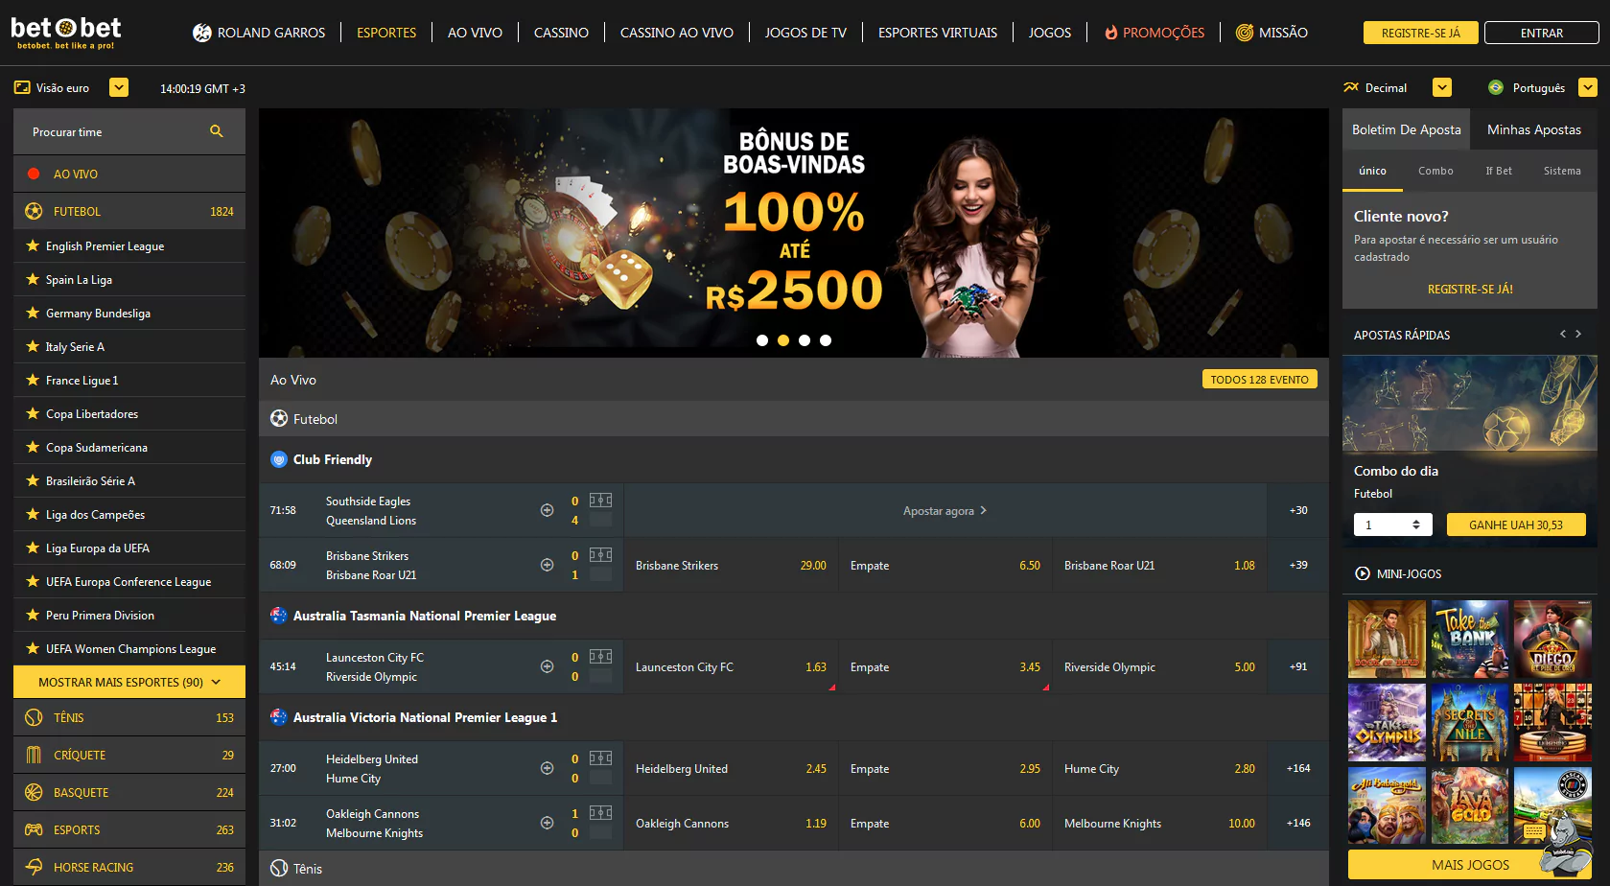Open the Visão euro dropdown
The height and width of the screenshot is (886, 1610).
119,87
